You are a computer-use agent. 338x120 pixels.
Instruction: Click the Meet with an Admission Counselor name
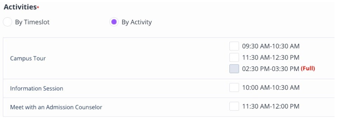56,108
